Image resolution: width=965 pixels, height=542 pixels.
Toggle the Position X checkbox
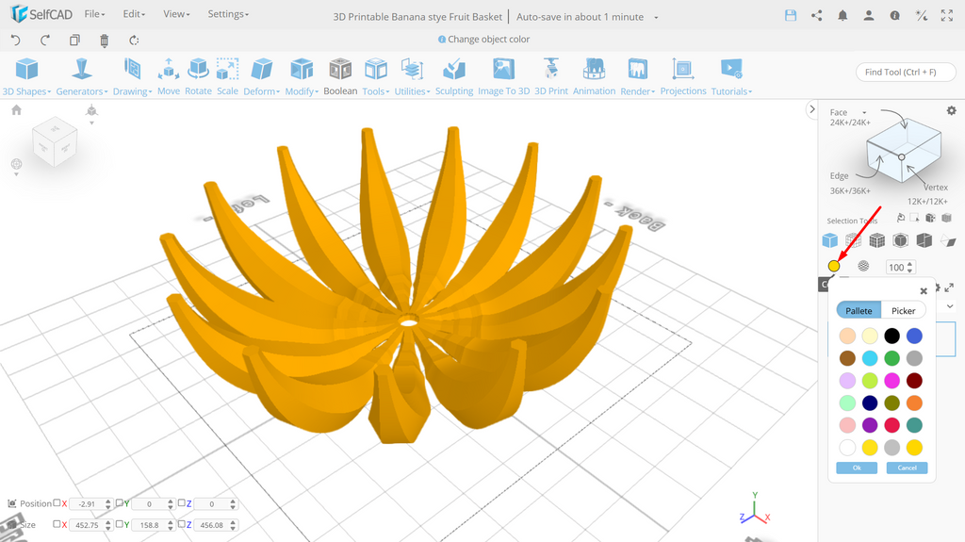coord(57,503)
